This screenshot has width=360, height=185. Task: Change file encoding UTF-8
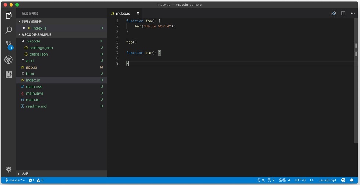pyautogui.click(x=300, y=180)
